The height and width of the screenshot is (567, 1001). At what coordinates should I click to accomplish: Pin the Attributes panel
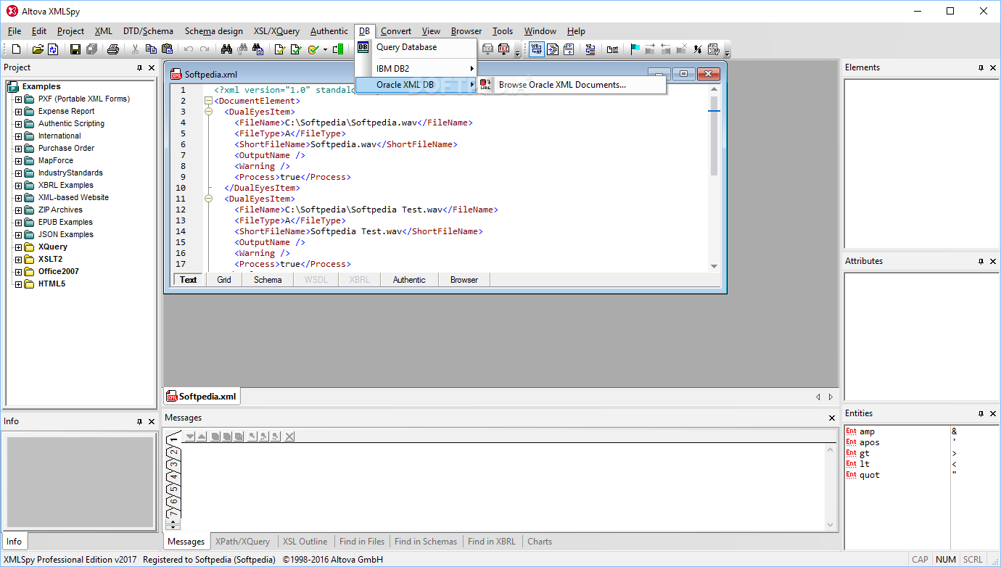[x=981, y=261]
